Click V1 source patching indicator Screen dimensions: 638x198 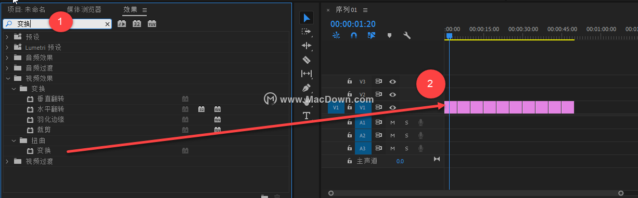(336, 107)
